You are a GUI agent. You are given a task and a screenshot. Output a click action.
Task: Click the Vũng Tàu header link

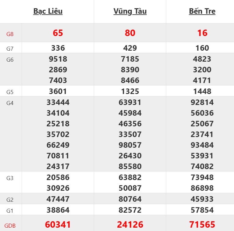pyautogui.click(x=130, y=11)
